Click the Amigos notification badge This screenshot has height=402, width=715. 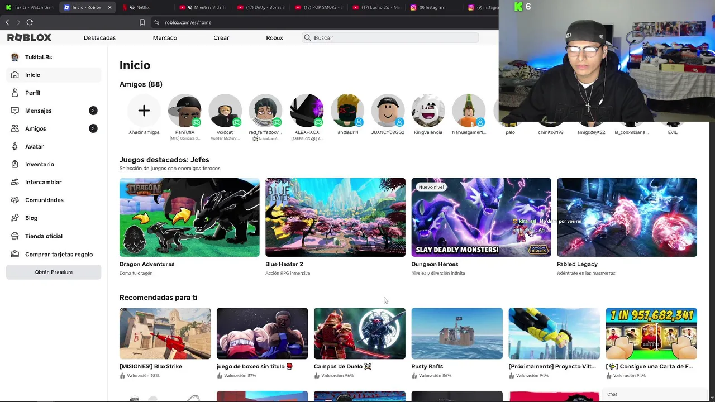point(93,128)
